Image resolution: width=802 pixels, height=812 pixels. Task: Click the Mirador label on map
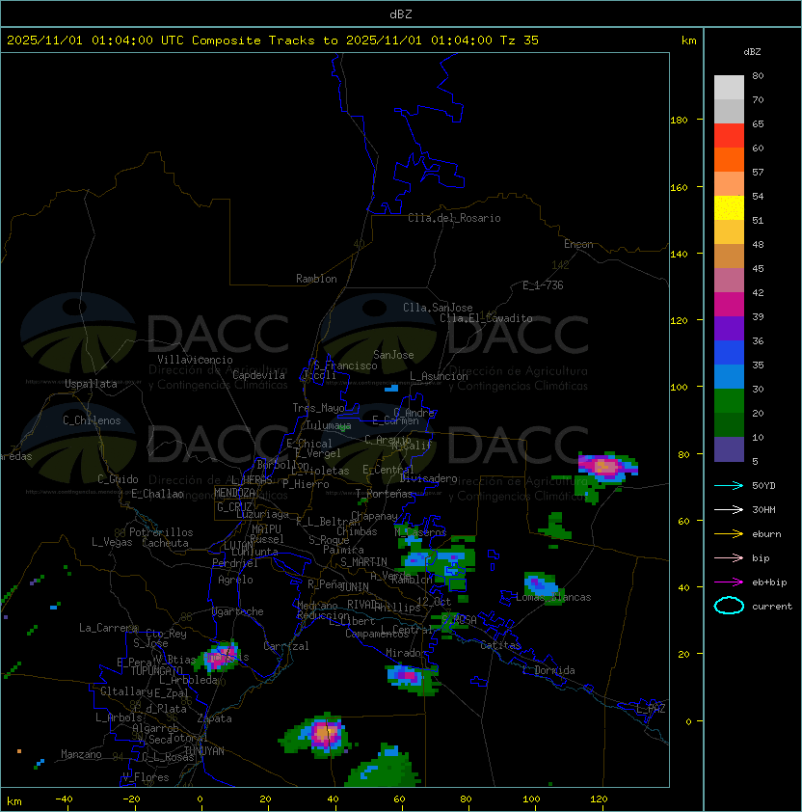click(x=406, y=653)
